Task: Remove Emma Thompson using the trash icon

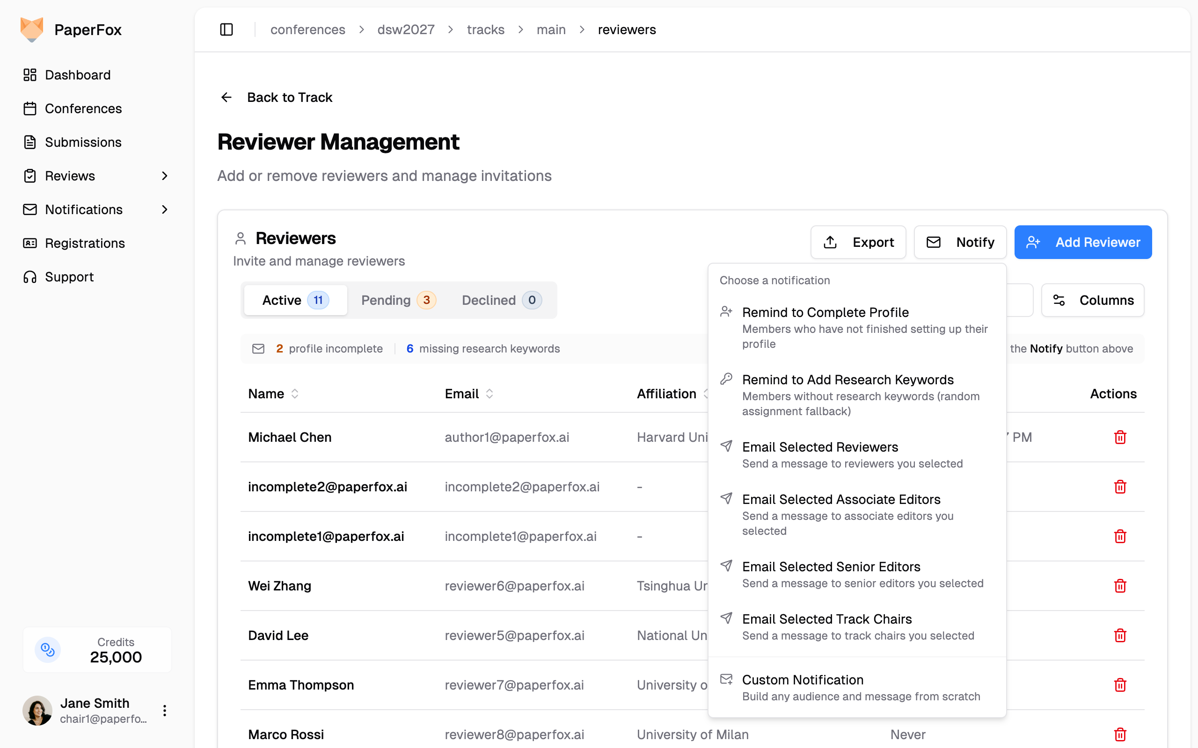Action: point(1120,685)
